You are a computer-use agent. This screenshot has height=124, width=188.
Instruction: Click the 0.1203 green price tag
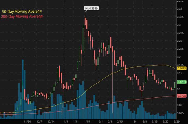tap(182, 82)
